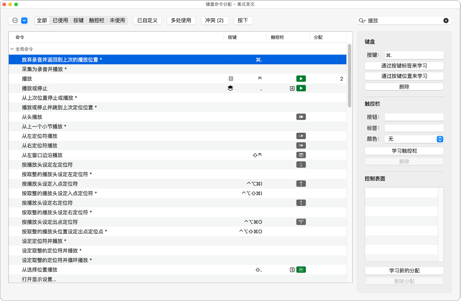Clear the search field with the X icon
This screenshot has height=301, width=461.
click(446, 21)
